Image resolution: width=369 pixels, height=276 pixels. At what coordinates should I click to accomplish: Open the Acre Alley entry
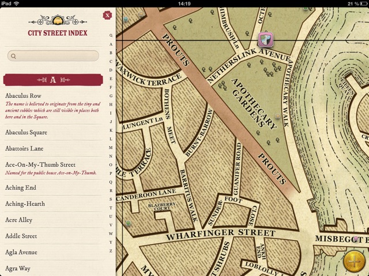(19, 220)
